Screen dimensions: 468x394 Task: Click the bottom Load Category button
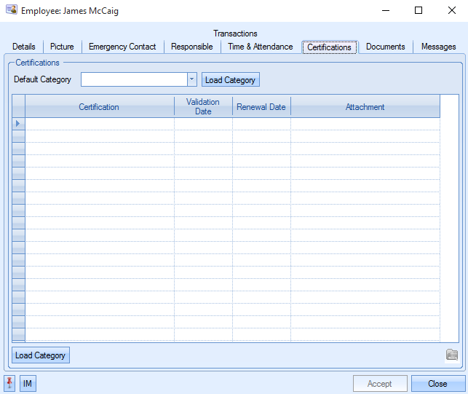(41, 355)
